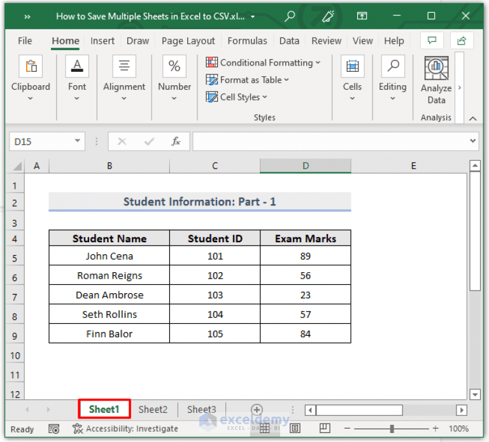Image resolution: width=489 pixels, height=442 pixels.
Task: Switch to Page Layout view icon
Action: point(295,429)
